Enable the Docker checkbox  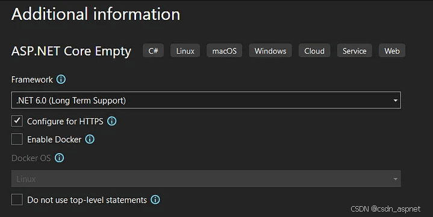[17, 139]
